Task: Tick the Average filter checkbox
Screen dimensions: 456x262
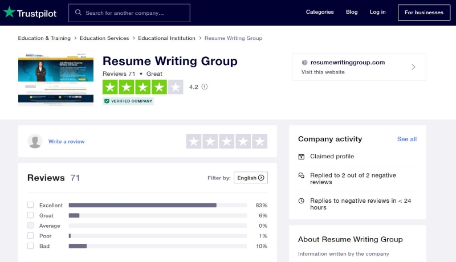Action: 31,226
